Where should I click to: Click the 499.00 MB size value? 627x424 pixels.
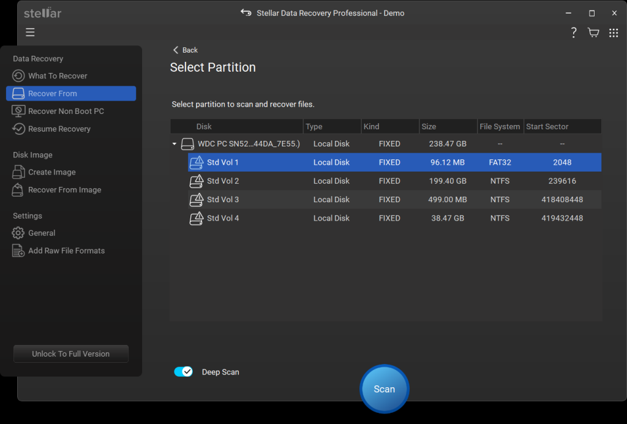pyautogui.click(x=448, y=200)
